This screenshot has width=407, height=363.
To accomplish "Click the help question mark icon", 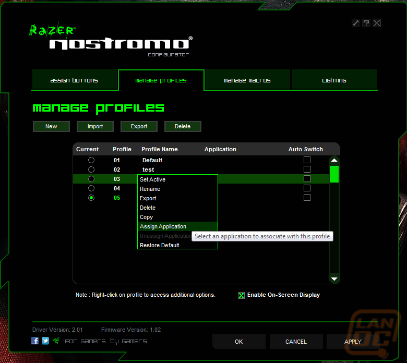I will (366, 23).
